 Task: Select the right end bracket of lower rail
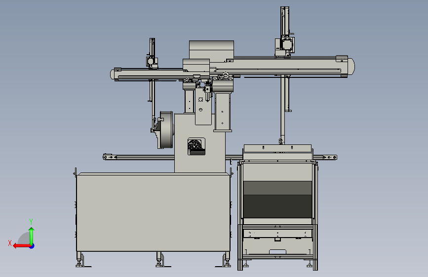click(x=330, y=157)
